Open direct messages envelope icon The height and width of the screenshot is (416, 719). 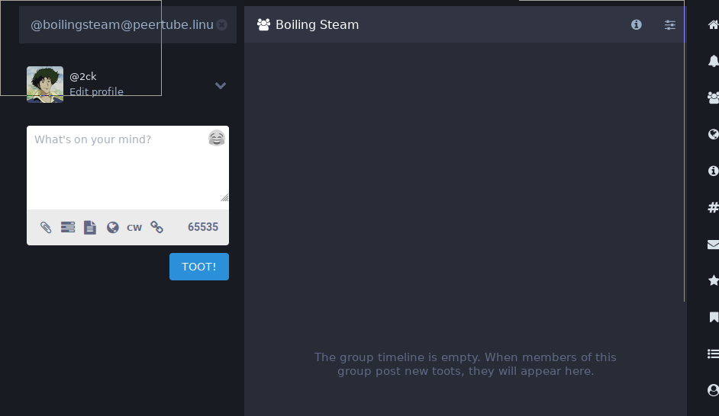click(713, 245)
